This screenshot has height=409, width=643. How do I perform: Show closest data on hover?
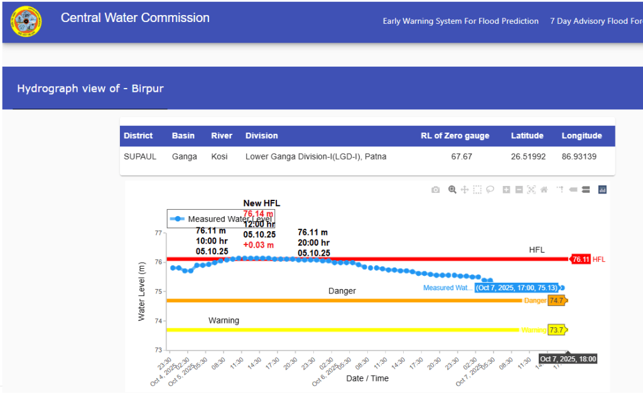573,190
